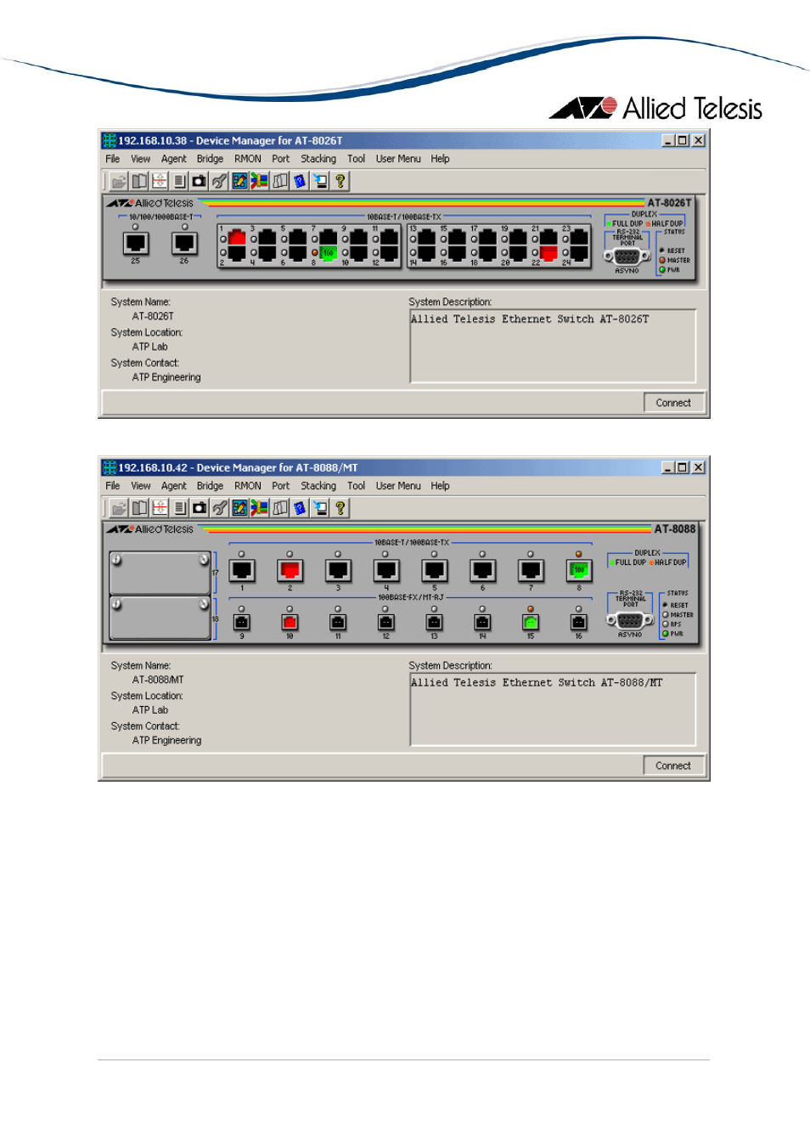
Task: Click the RS-232 terminal port on AT-8088
Action: [629, 620]
